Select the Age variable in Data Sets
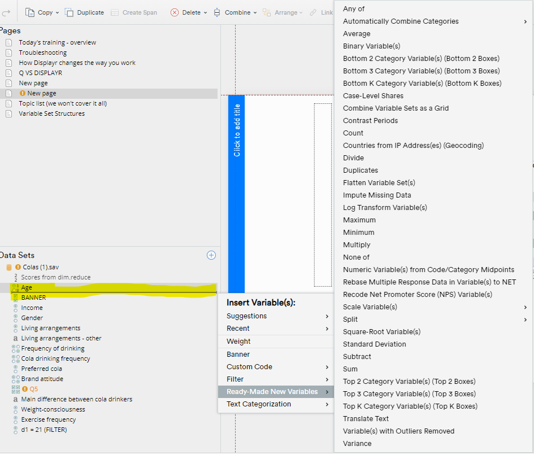534x455 pixels. point(27,287)
